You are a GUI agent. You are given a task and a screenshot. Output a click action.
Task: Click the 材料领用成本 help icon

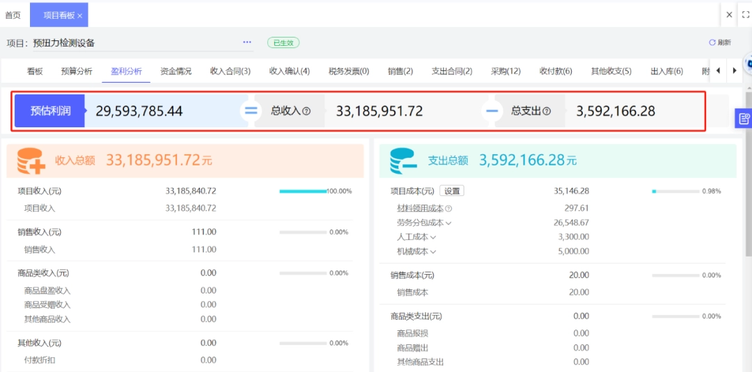448,208
